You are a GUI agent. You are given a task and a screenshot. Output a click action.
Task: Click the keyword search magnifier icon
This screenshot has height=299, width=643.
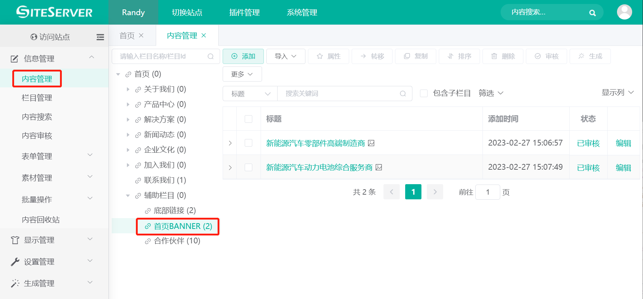pyautogui.click(x=403, y=94)
